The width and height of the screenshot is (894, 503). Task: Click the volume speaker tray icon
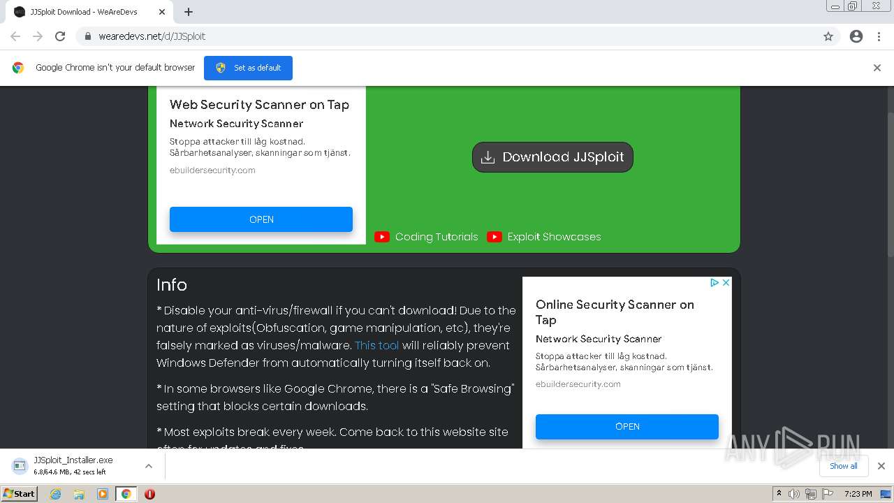coord(794,494)
